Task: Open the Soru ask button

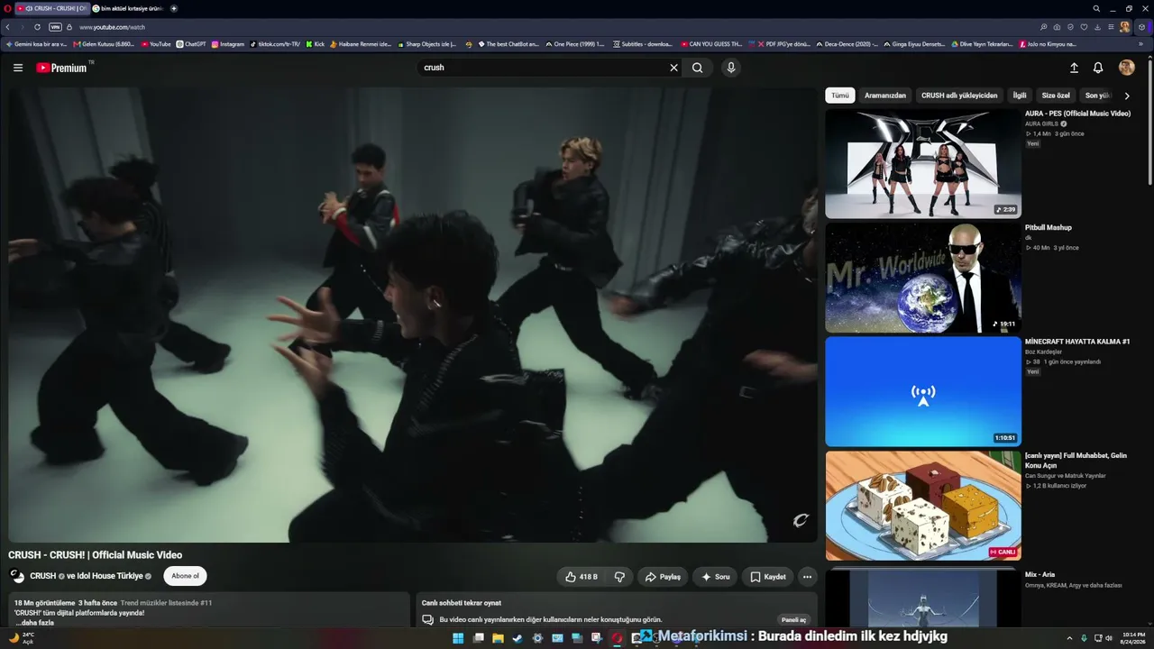Action: point(715,577)
